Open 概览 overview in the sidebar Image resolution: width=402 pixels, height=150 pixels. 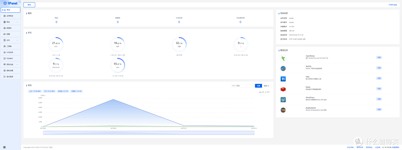(10, 10)
